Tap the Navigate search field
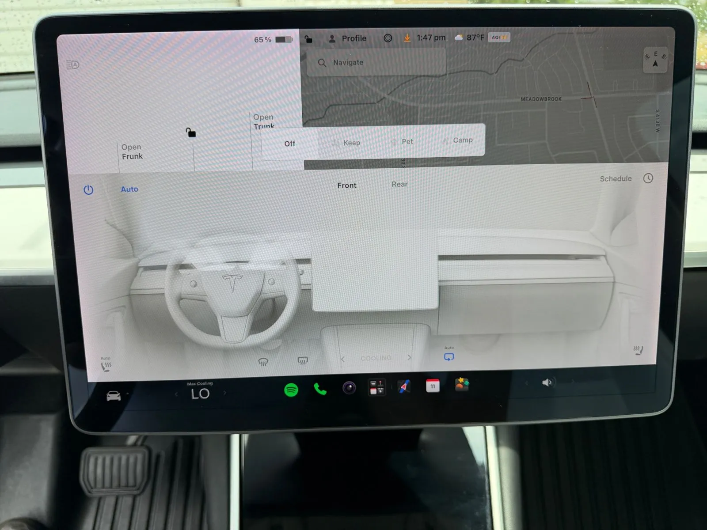This screenshot has height=530, width=707. [x=376, y=62]
